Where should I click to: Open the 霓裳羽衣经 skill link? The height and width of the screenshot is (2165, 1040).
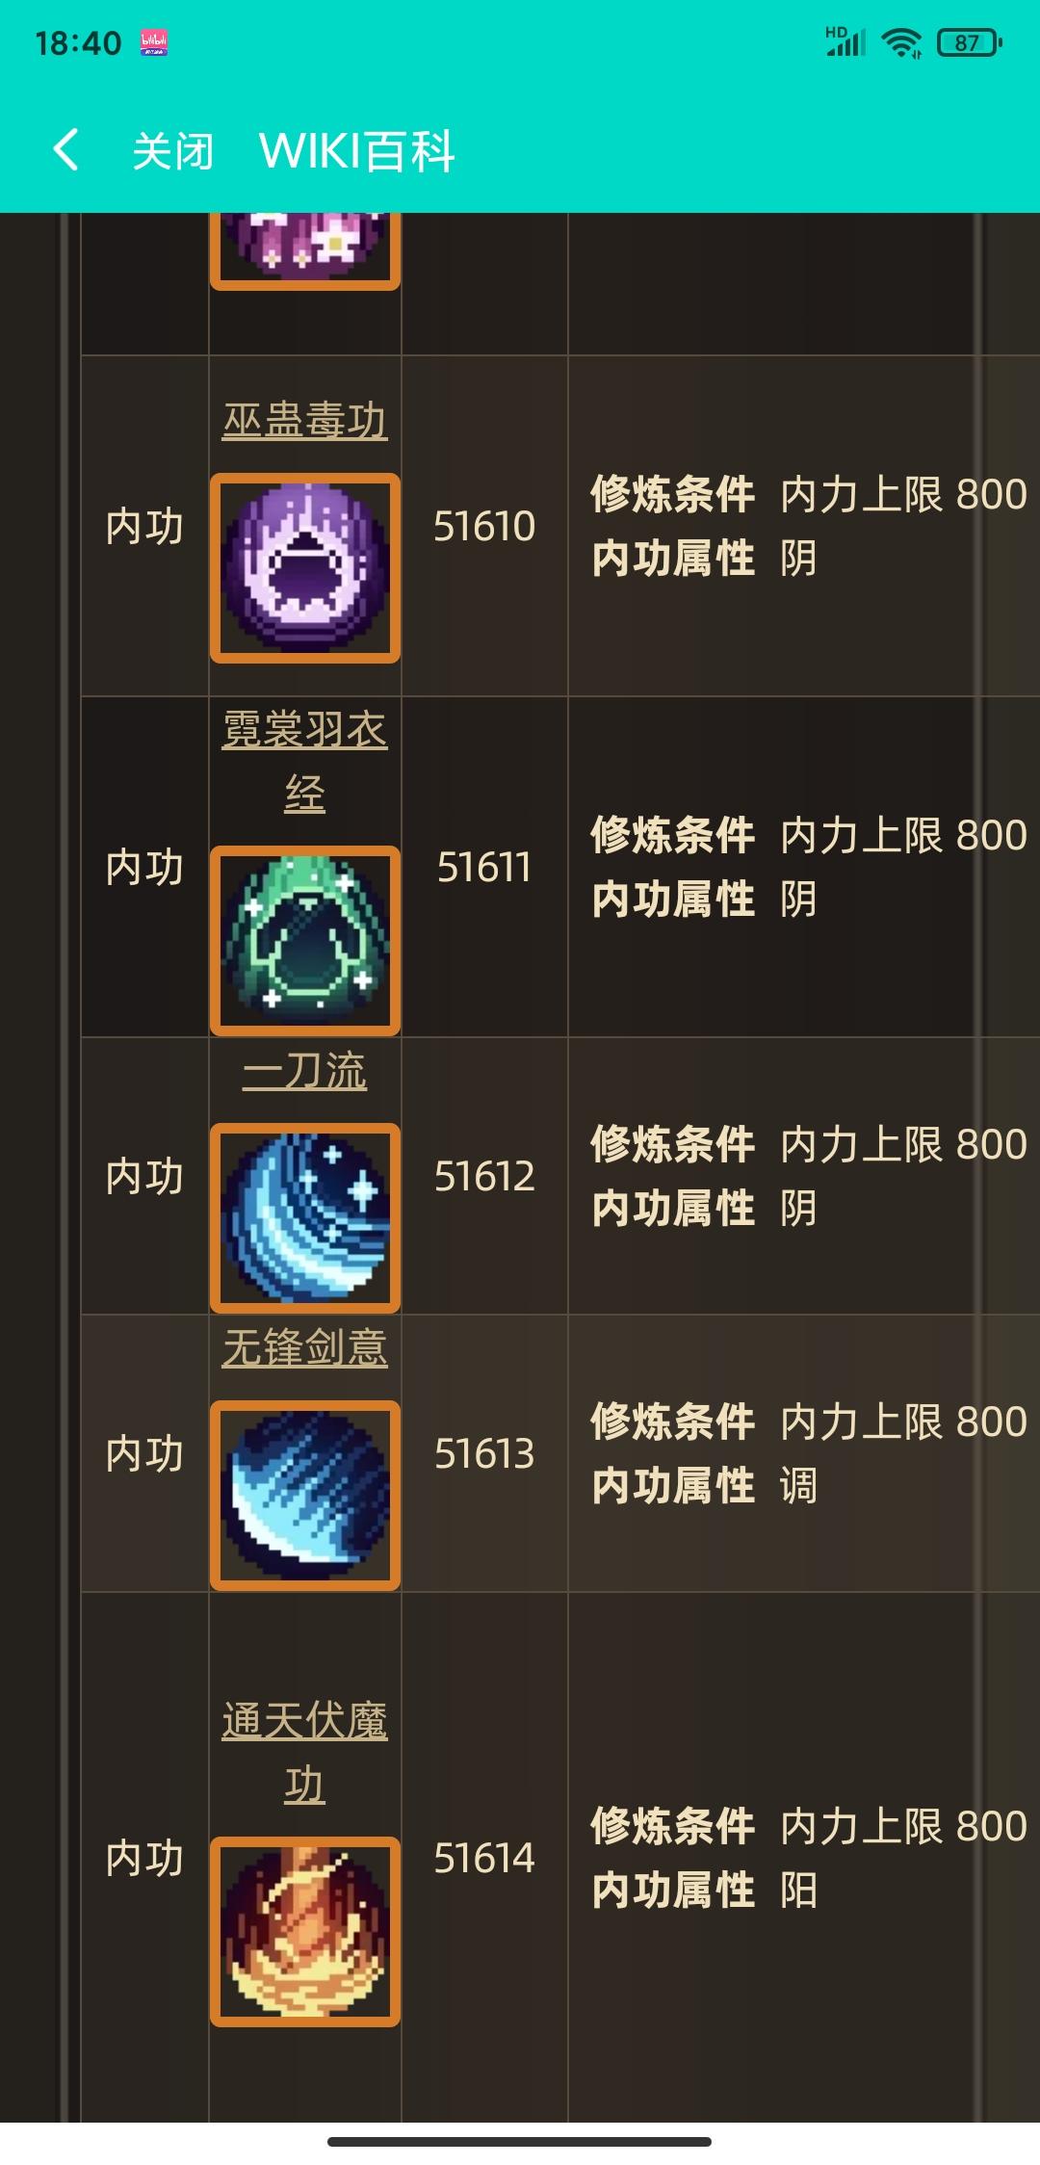[x=305, y=761]
